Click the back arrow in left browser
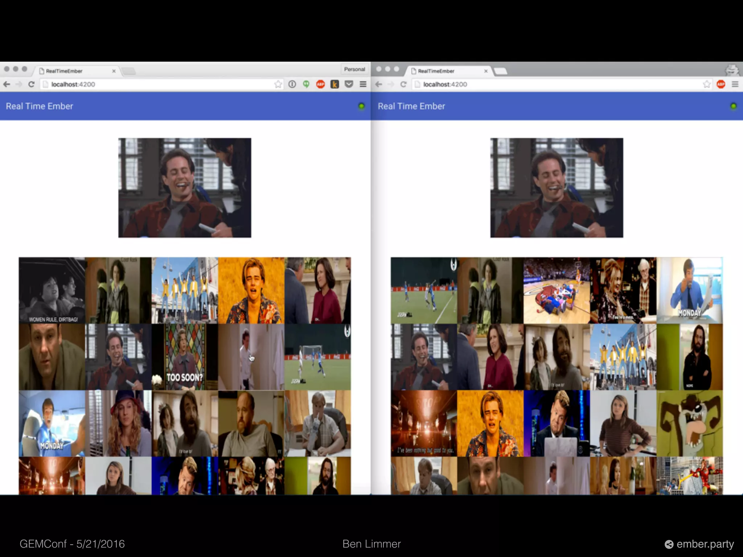 [x=7, y=84]
